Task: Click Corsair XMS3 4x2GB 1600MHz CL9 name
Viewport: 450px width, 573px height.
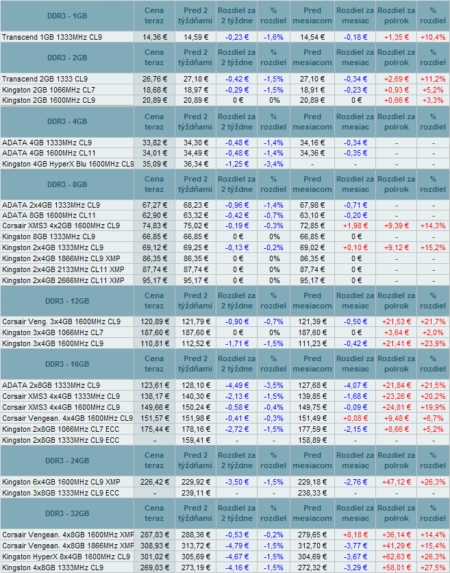Action: [x=61, y=225]
